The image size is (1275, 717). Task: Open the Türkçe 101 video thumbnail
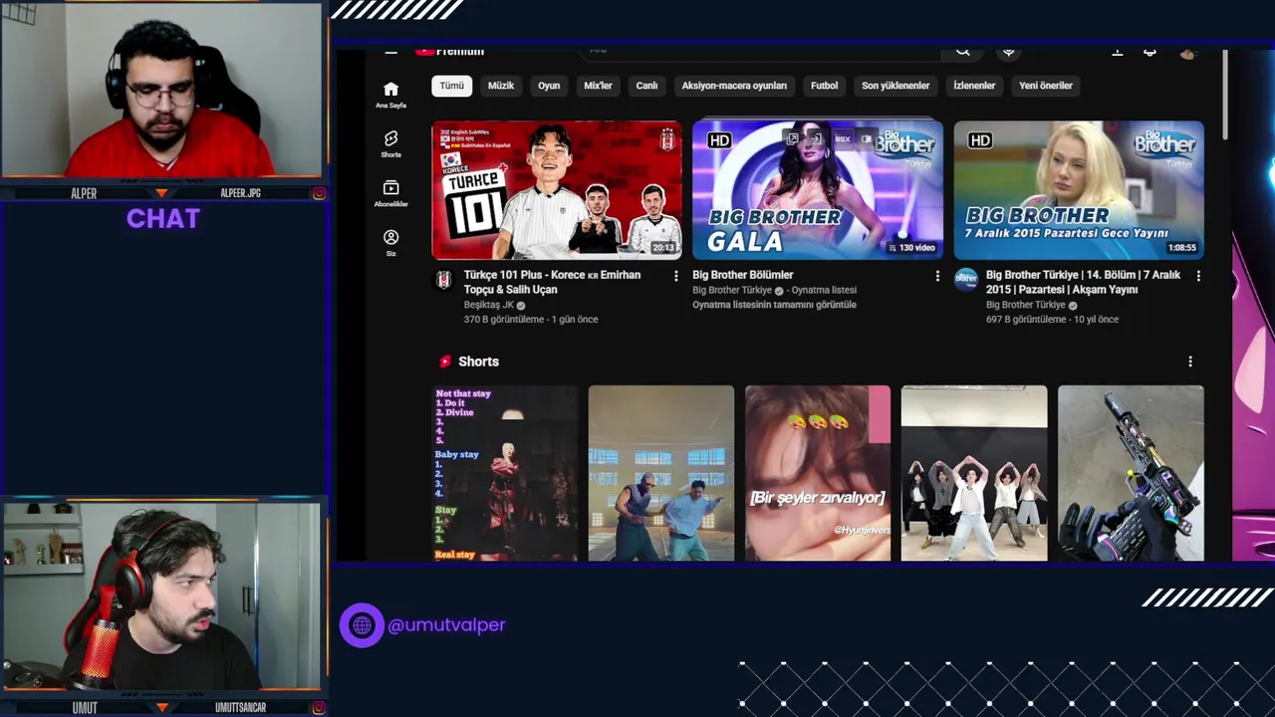557,190
